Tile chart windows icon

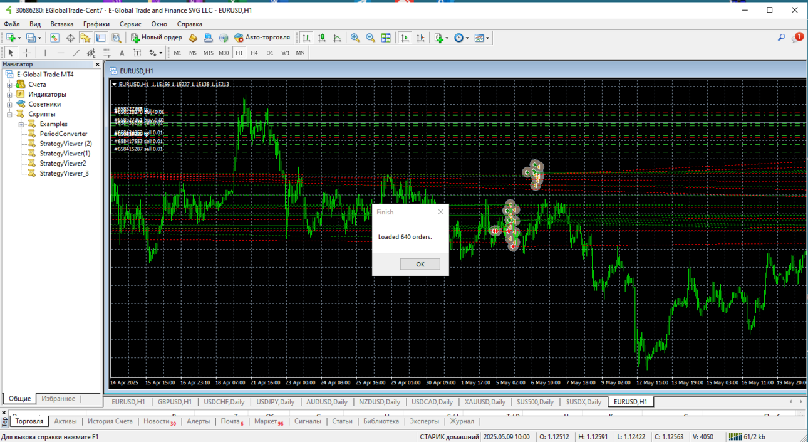(x=386, y=38)
